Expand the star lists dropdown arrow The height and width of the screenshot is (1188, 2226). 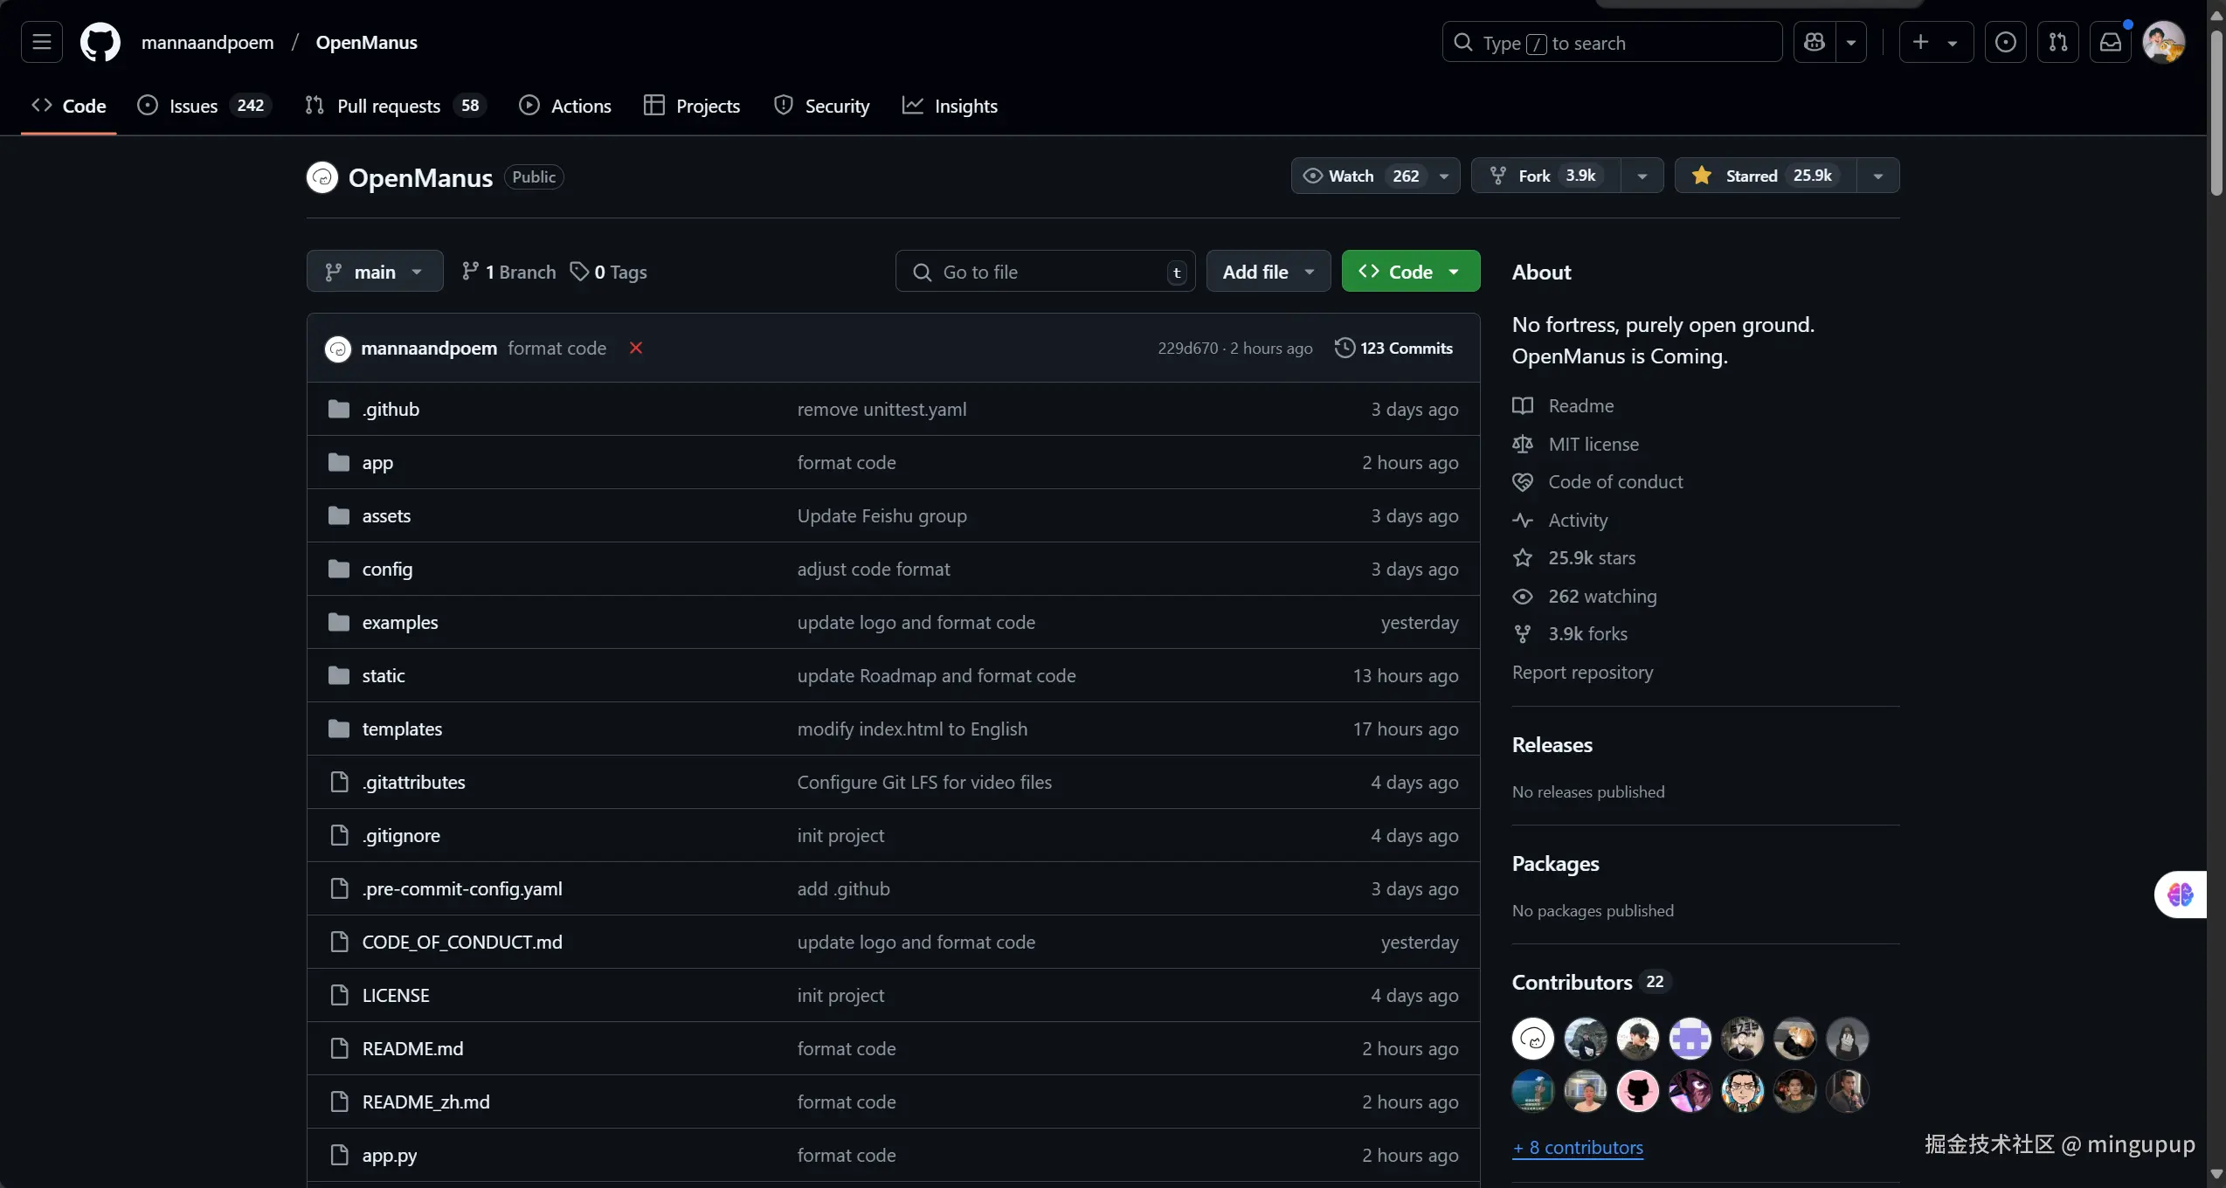[1877, 176]
